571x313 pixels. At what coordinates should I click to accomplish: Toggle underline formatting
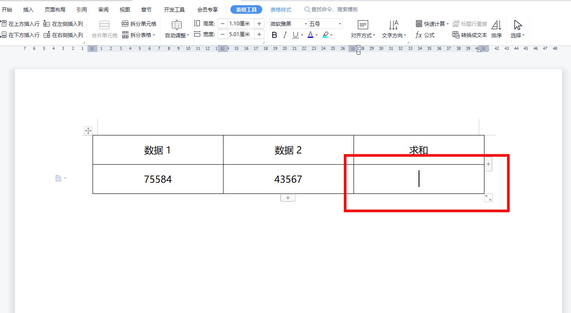pos(295,35)
